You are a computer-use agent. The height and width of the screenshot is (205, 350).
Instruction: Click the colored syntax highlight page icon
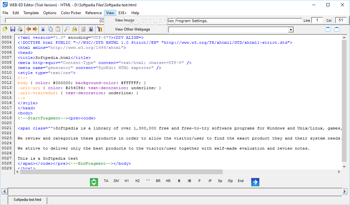point(83,29)
